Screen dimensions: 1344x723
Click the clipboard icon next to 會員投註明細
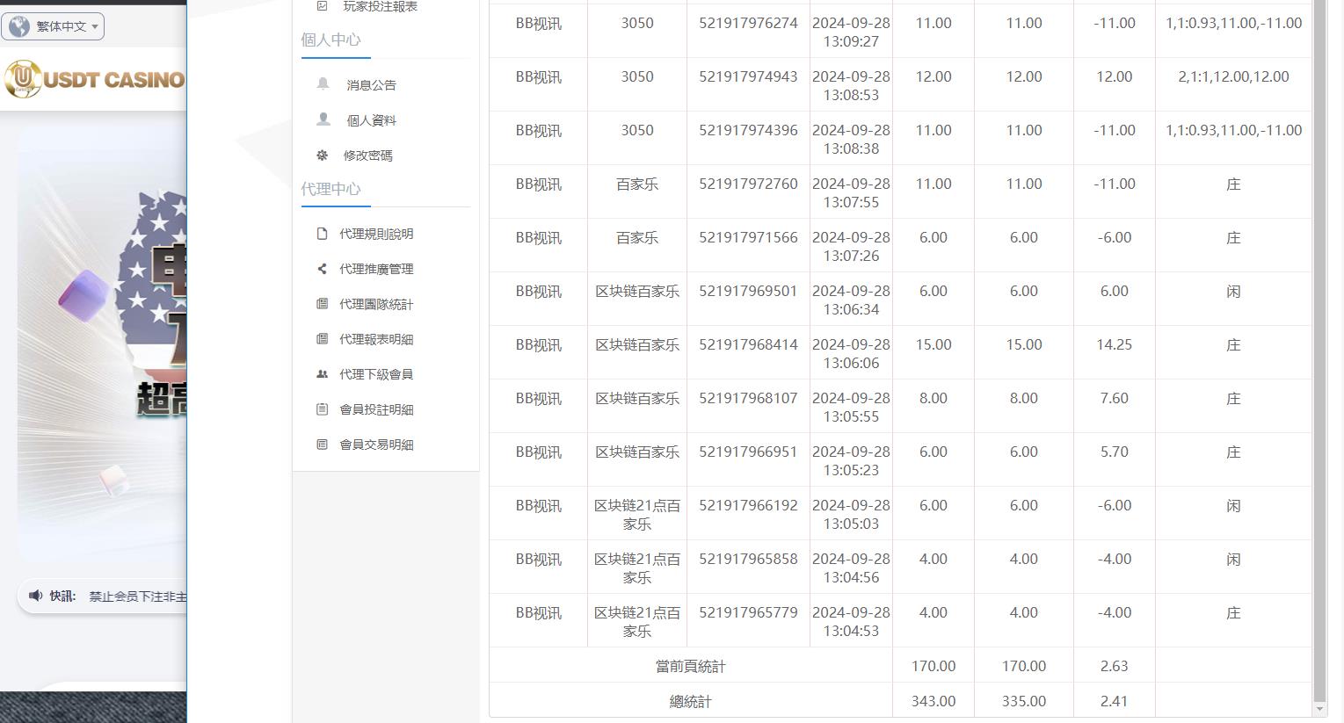tap(322, 408)
